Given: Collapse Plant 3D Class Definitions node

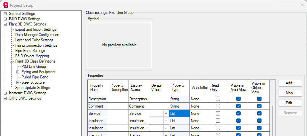Looking at the screenshot, I should pos(11,61).
